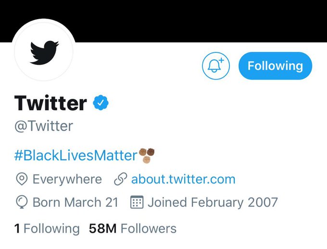The width and height of the screenshot is (327, 249).
Task: Click the birthday balloon icon
Action: coord(22,202)
